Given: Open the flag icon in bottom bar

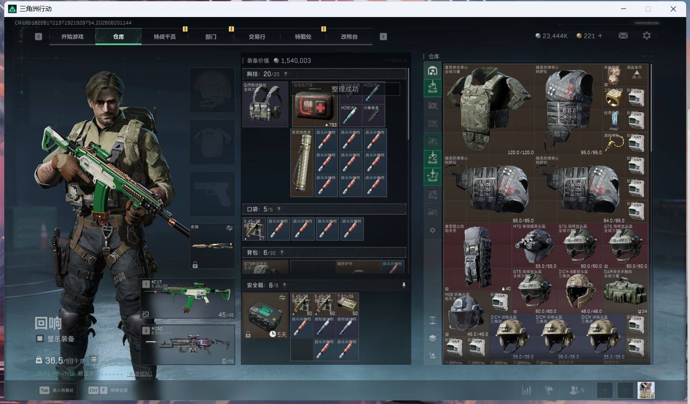Looking at the screenshot, I should [549, 390].
